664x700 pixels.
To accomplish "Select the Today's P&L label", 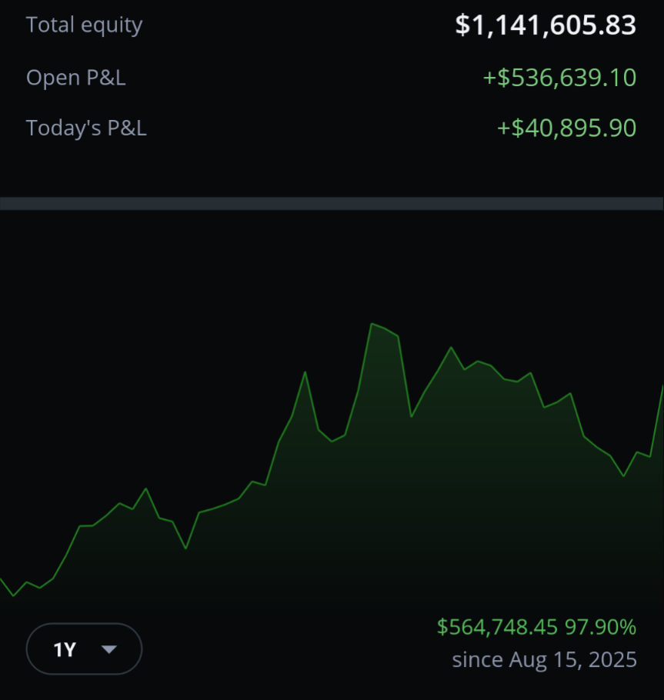I will click(x=86, y=128).
